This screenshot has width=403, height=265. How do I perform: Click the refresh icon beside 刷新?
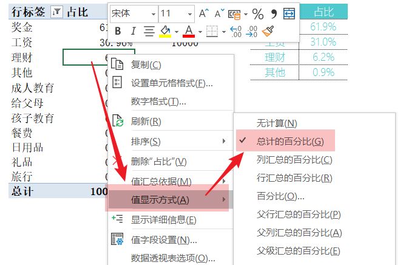(x=118, y=120)
